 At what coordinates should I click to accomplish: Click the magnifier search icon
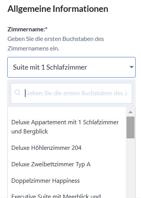18,93
